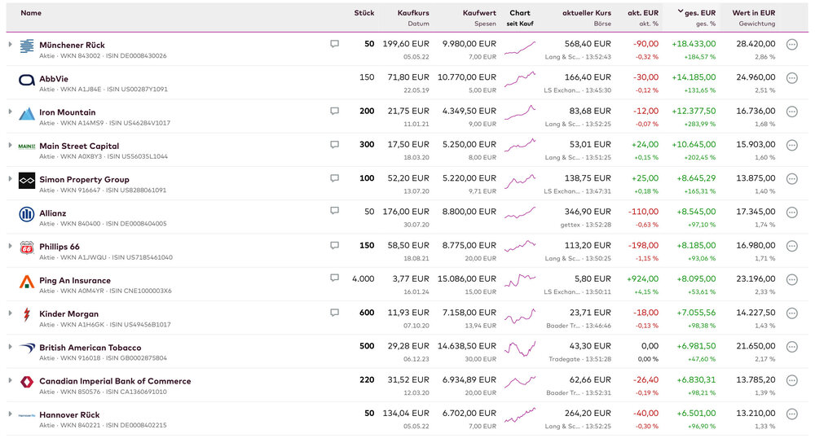Open the more options menu for Iron Mountain

tap(791, 112)
